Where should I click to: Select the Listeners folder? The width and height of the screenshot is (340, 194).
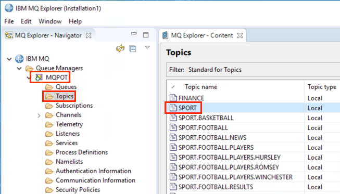pos(68,133)
